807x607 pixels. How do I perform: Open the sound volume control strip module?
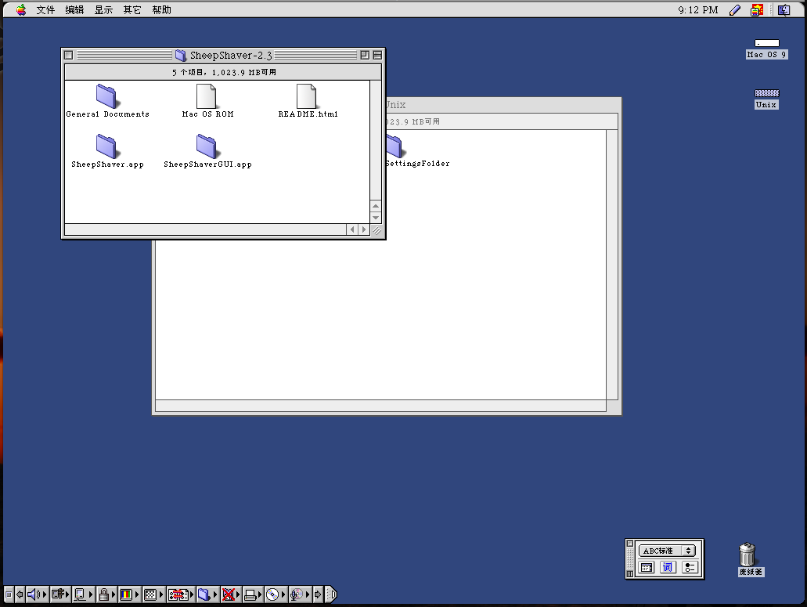tap(37, 594)
